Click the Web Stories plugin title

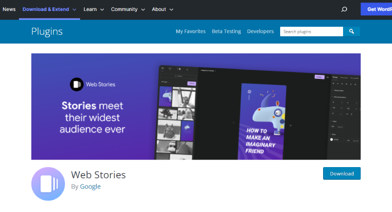pyautogui.click(x=98, y=175)
